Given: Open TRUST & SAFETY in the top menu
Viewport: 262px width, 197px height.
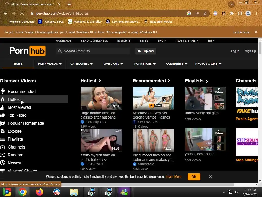Looking at the screenshot, I should coord(187,41).
